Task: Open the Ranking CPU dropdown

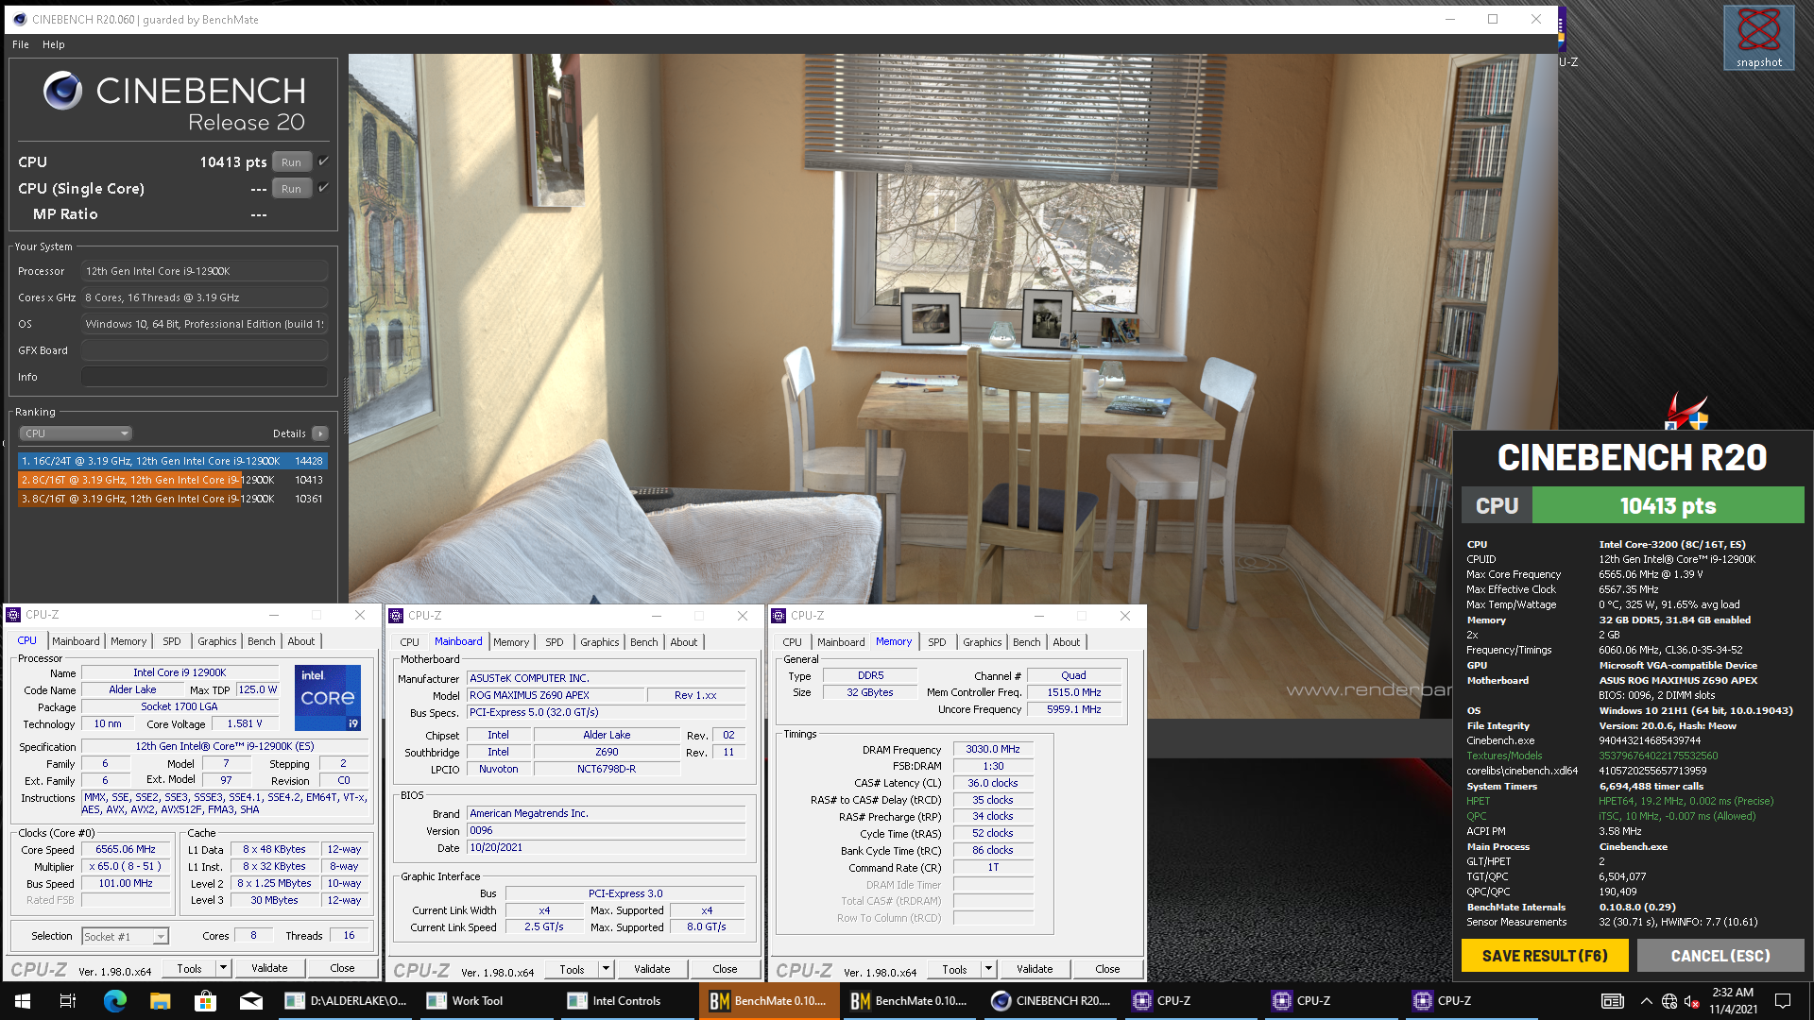Action: click(x=76, y=433)
